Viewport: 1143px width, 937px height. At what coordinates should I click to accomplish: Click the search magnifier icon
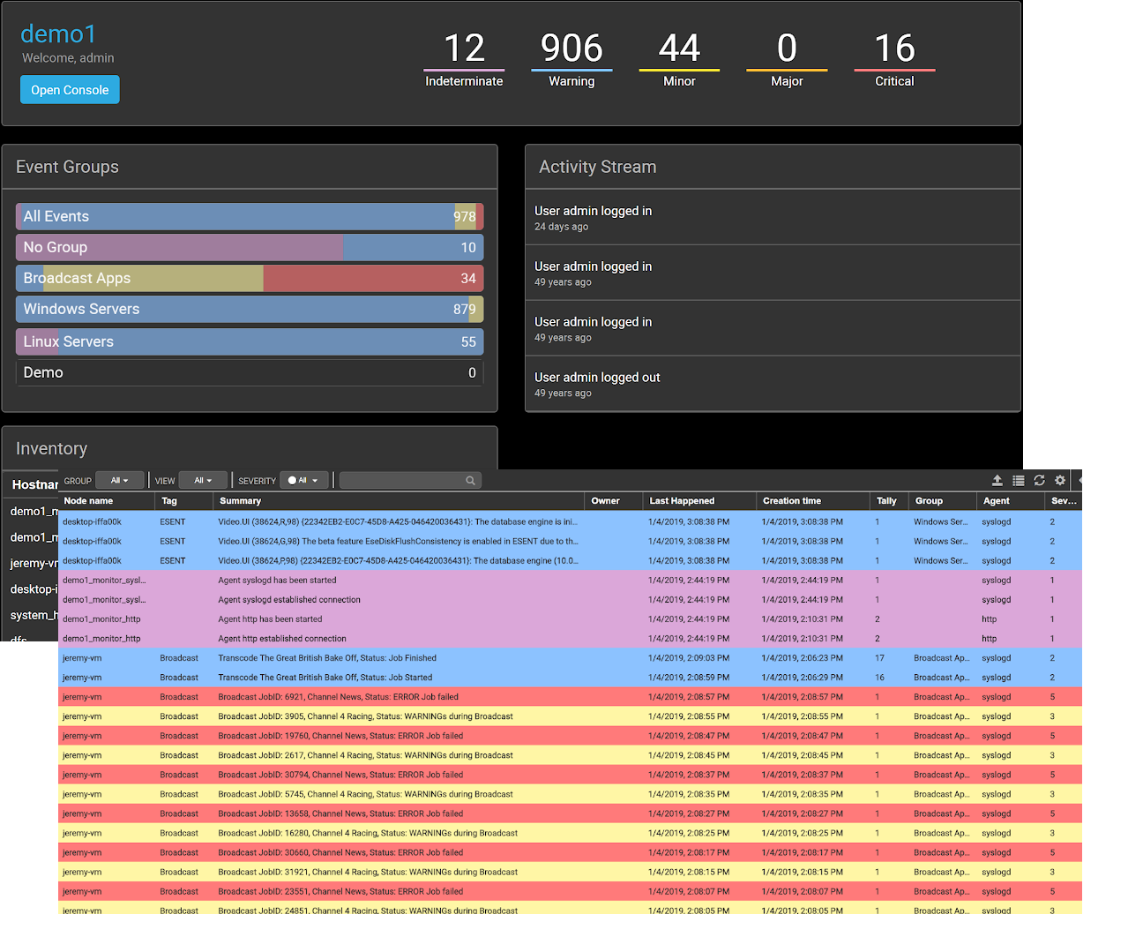[x=470, y=481]
